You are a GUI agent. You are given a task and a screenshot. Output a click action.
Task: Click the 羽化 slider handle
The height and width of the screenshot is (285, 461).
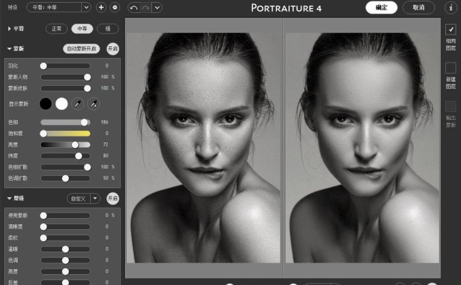(x=44, y=66)
